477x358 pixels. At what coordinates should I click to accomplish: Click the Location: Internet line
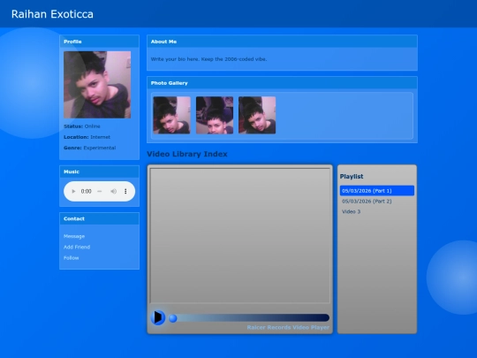[87, 137]
